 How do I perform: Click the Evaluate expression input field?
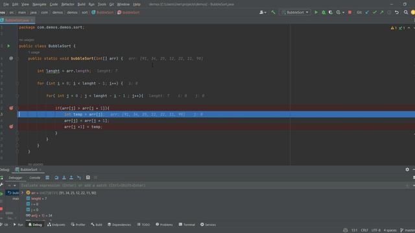click(212, 186)
